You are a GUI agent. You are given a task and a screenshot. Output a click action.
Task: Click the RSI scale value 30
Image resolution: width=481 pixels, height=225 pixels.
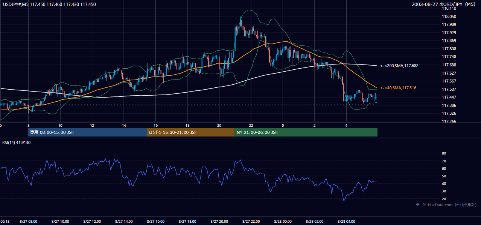[444, 191]
